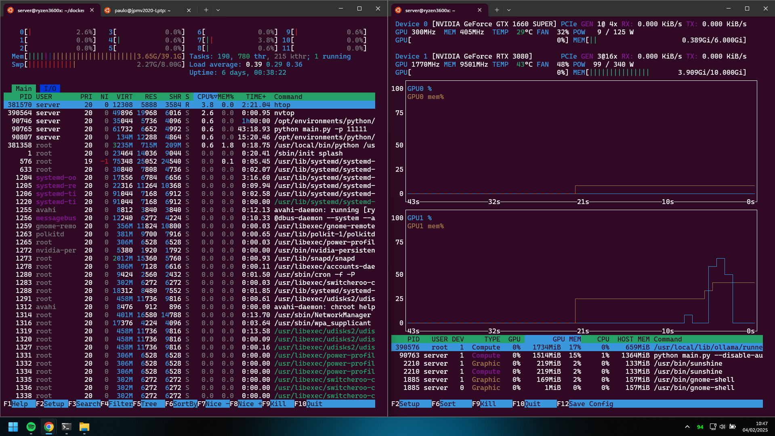Close the paulo@jpmv2020-Lptp terminal tab
This screenshot has width=775, height=436.
[189, 11]
